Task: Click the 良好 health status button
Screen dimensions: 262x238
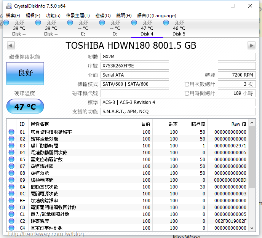Action: [x=25, y=73]
